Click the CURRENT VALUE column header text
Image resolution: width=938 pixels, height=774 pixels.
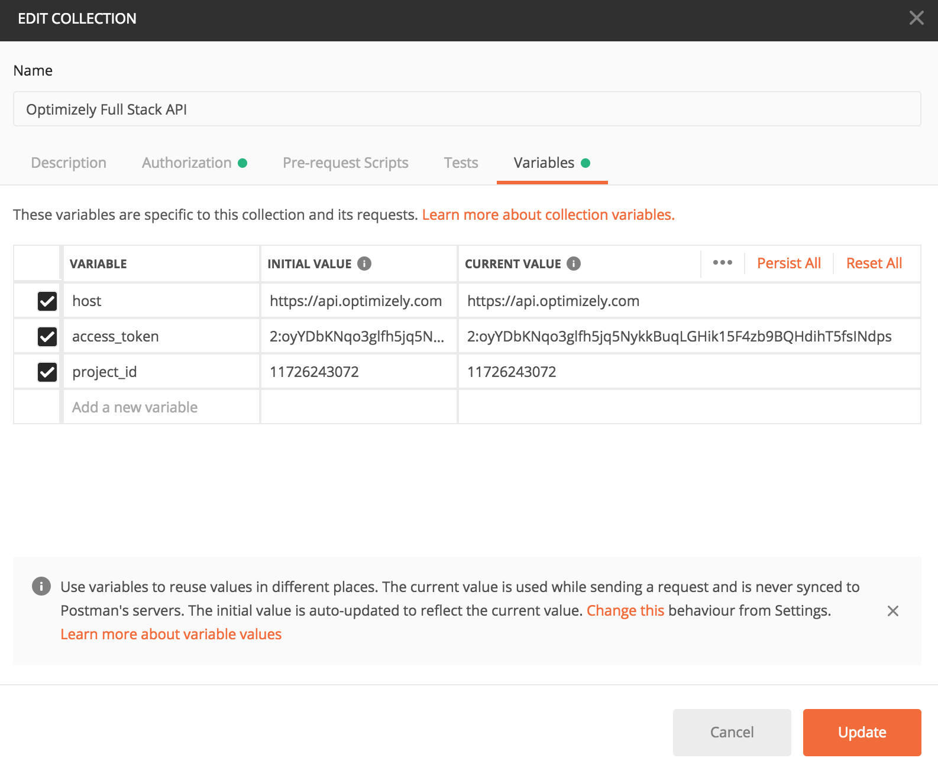coord(513,264)
